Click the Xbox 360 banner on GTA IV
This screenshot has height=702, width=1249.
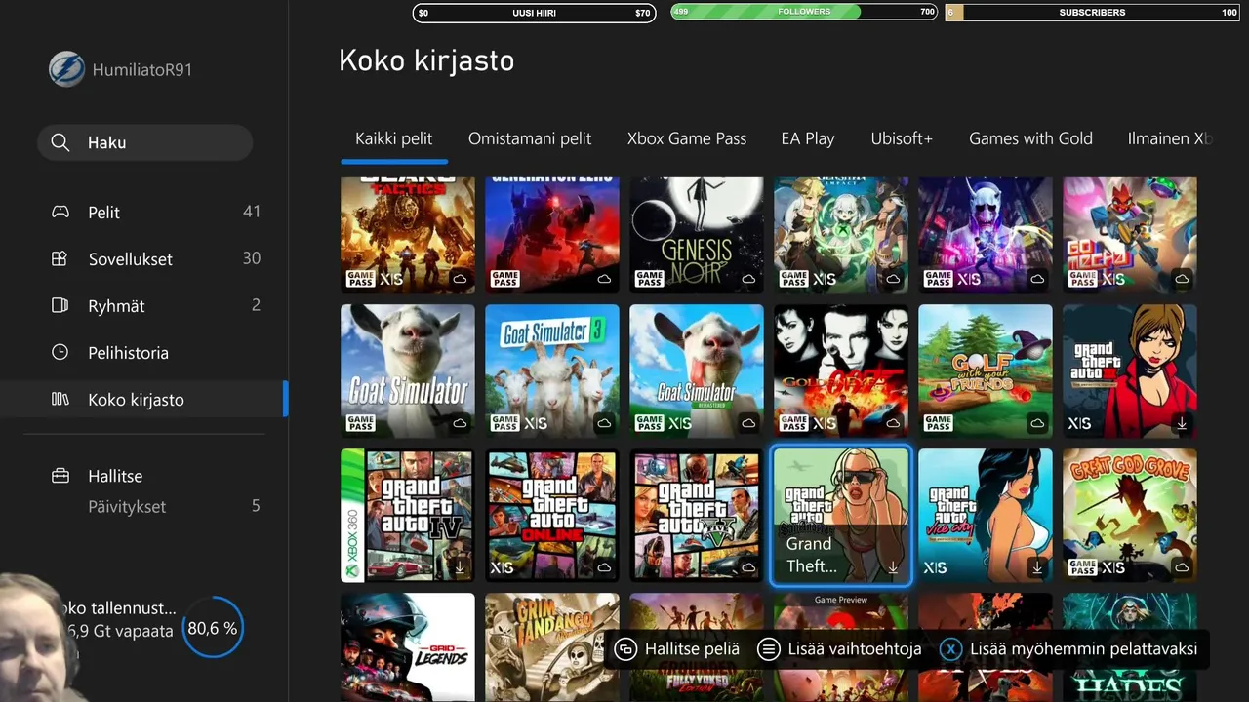[352, 516]
